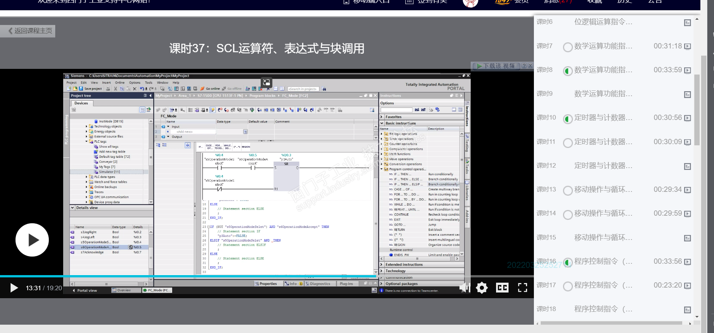Select the empty progress circle for 课时11
The width and height of the screenshot is (714, 333).
pos(568,143)
